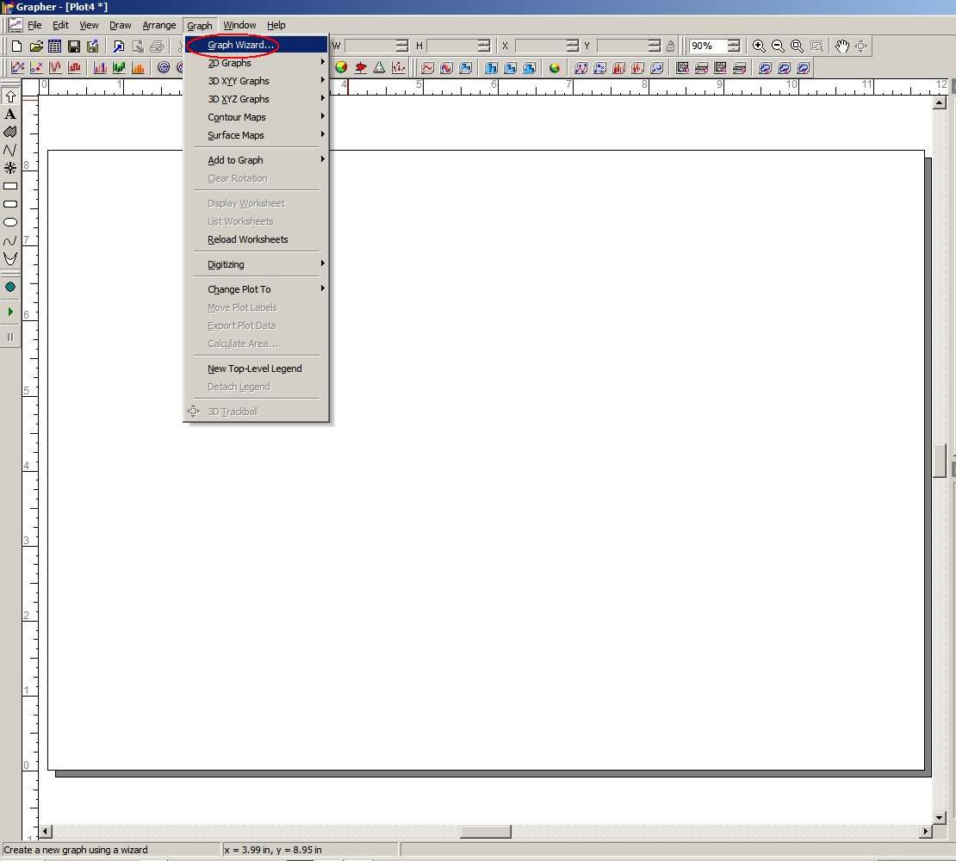
Task: Open the worksheet grid icon in toolbar
Action: click(x=55, y=46)
